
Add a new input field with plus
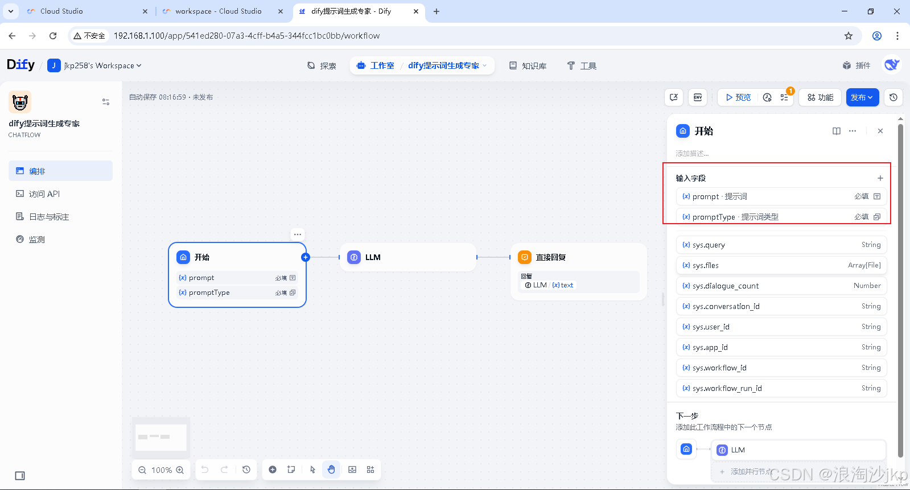pos(880,178)
